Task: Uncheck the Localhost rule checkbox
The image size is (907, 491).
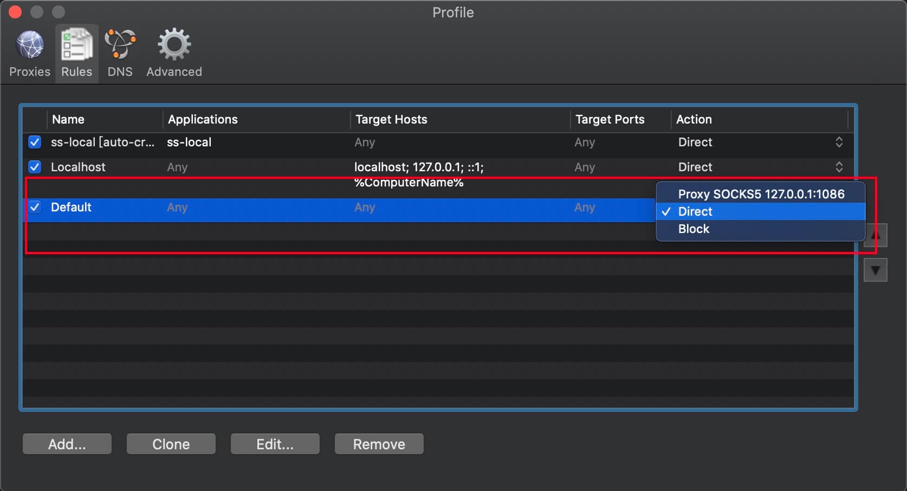Action: (35, 167)
